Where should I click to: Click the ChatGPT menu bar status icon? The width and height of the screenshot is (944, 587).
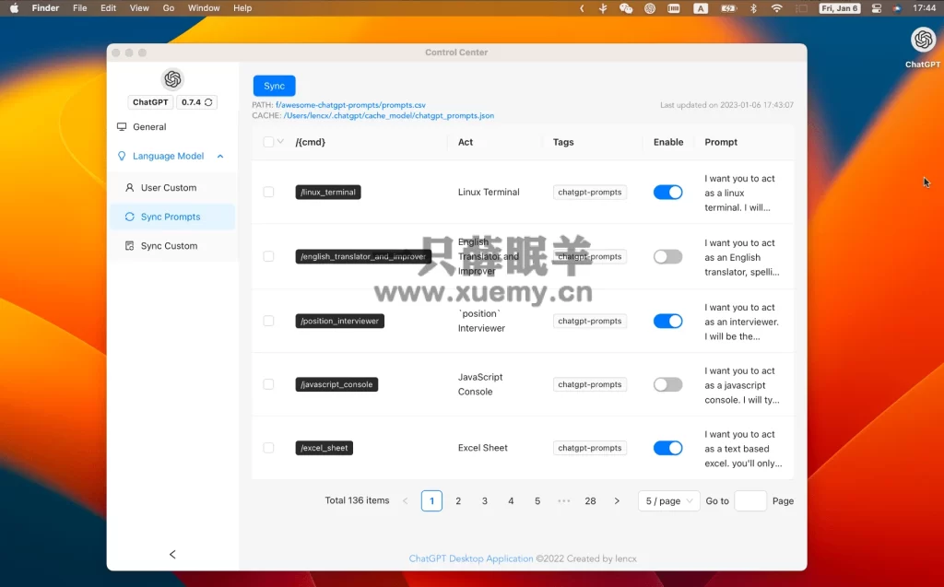pos(650,8)
